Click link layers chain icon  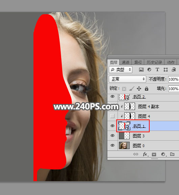pos(136,154)
